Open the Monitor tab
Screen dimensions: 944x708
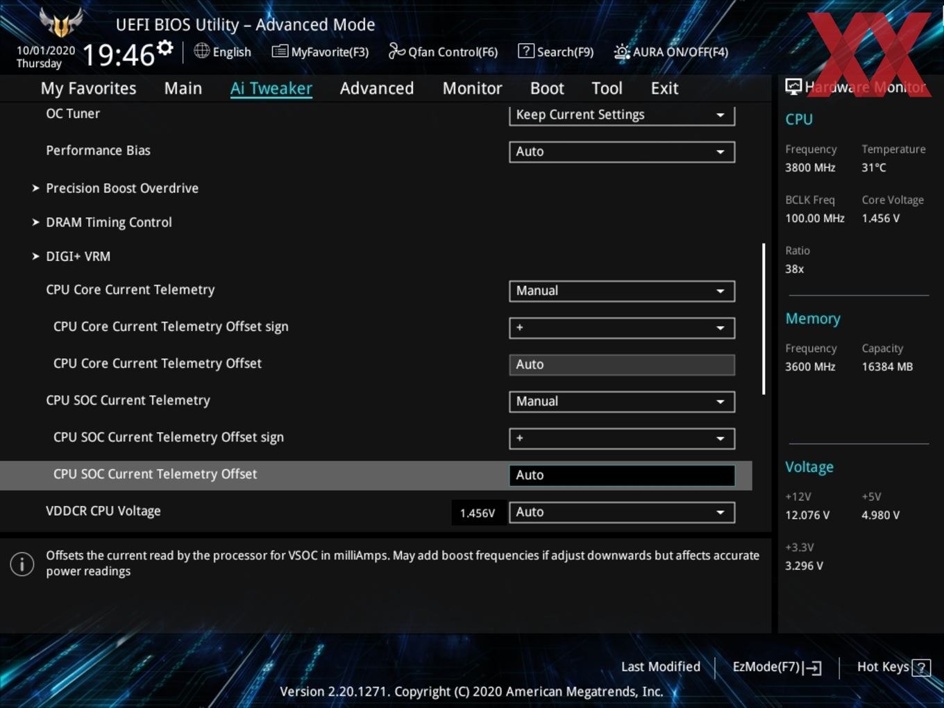pyautogui.click(x=472, y=88)
